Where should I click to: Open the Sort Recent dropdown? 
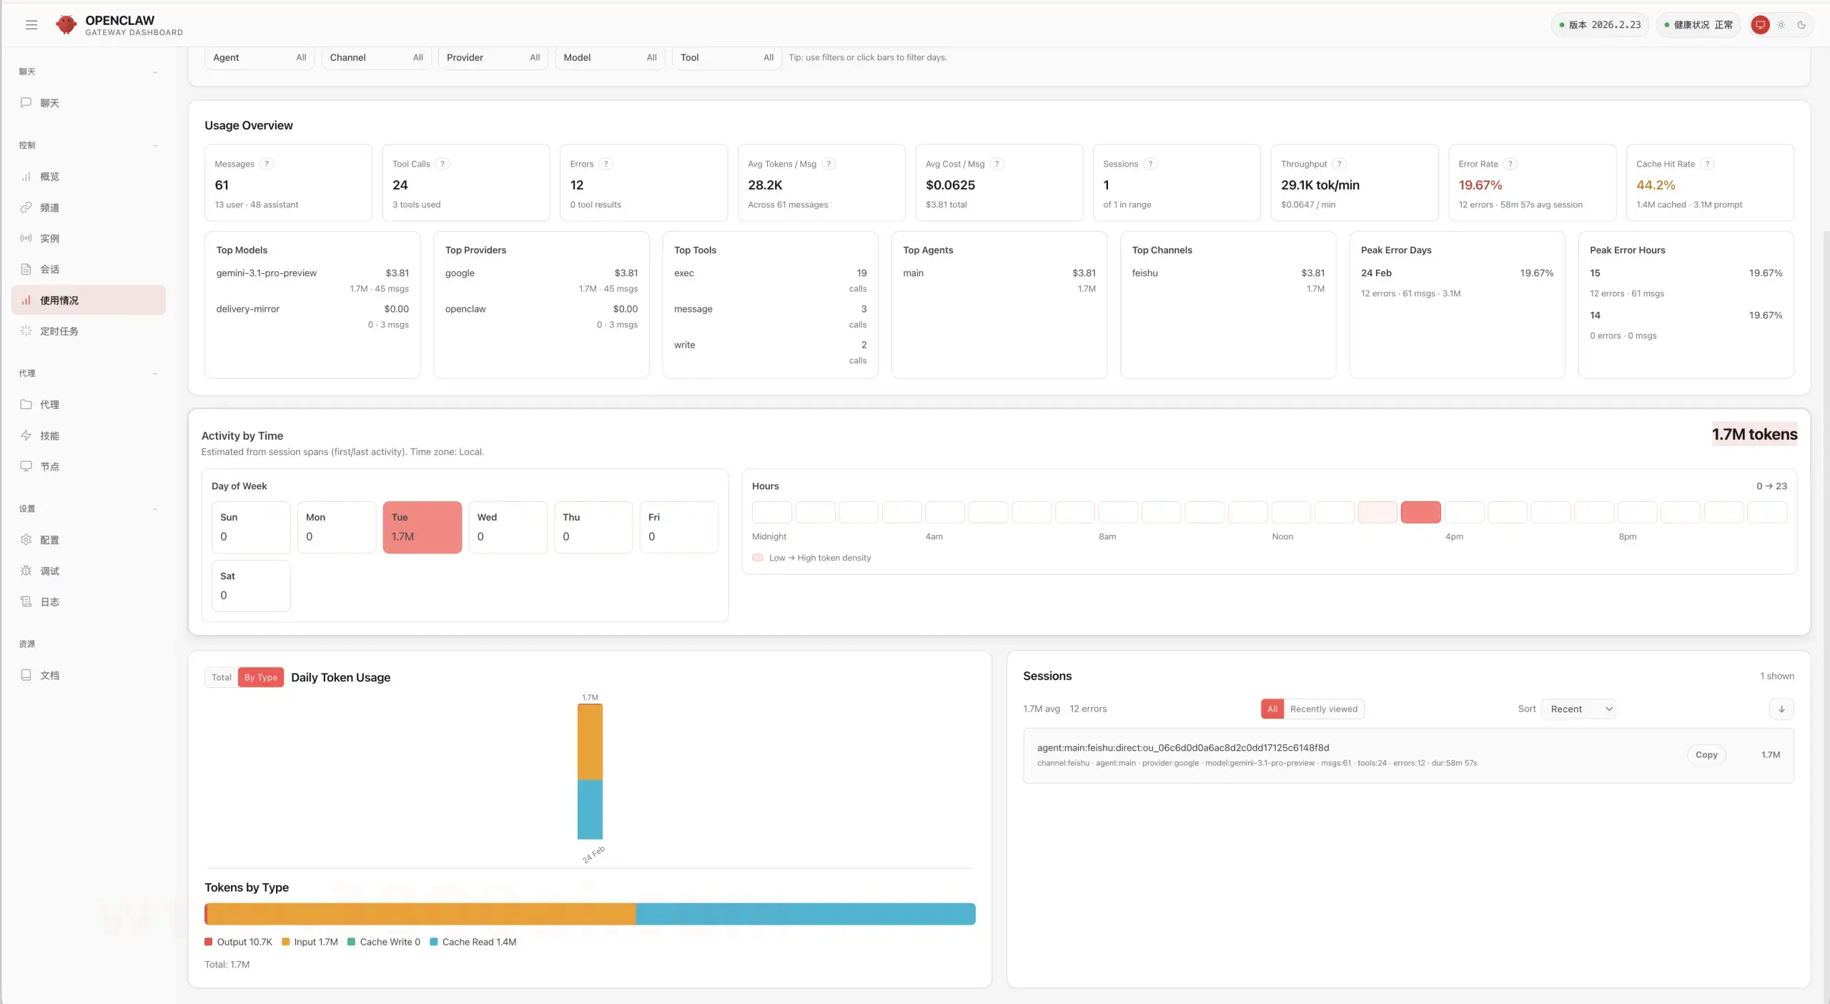coord(1578,709)
